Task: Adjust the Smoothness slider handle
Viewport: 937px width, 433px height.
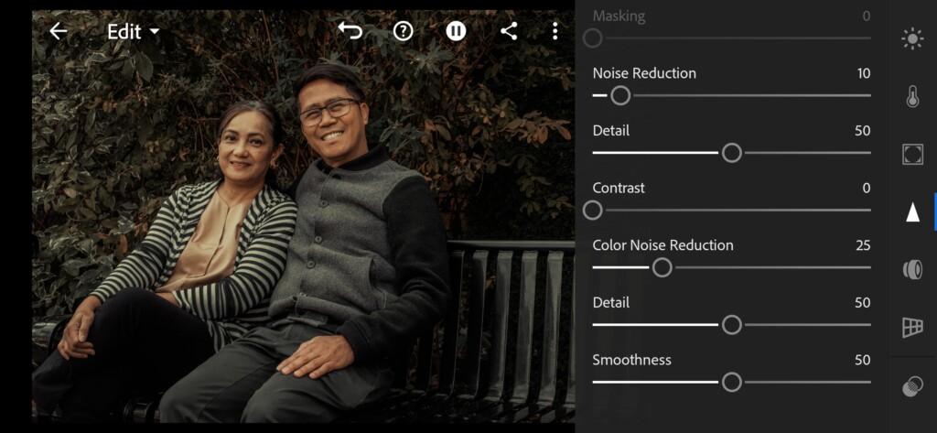Action: [x=731, y=382]
